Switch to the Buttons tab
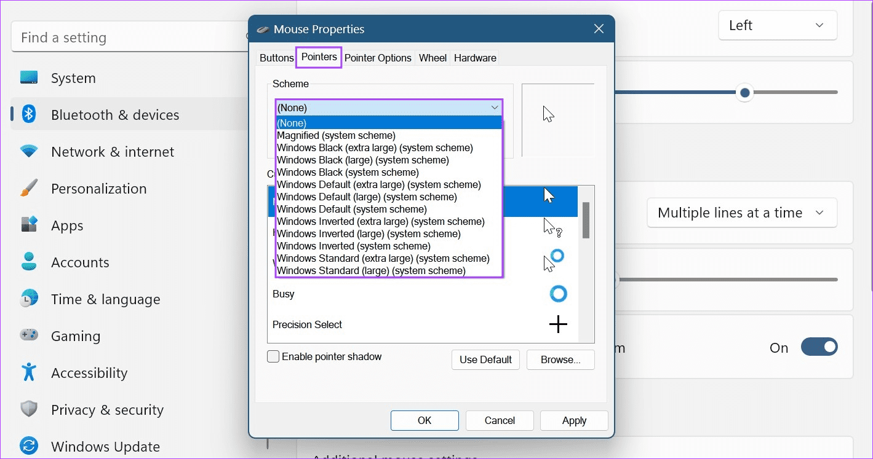Viewport: 873px width, 459px height. (276, 58)
